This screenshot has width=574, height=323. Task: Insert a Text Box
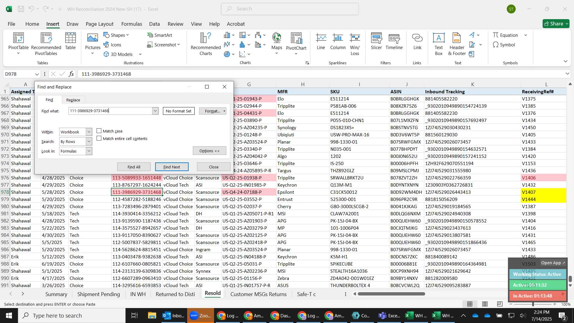[x=439, y=44]
